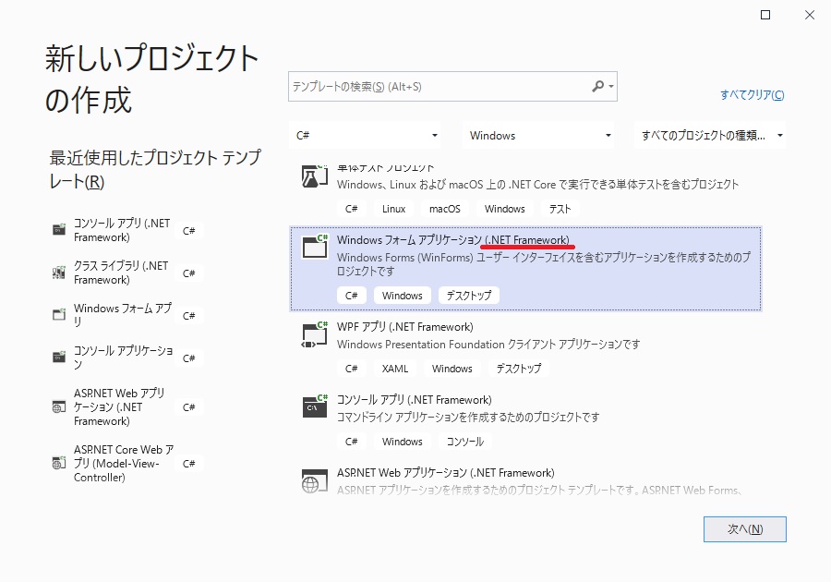Screen dimensions: 831x582
Task: Choose recent ASP.NET Core Web app icon
Action: 59,463
